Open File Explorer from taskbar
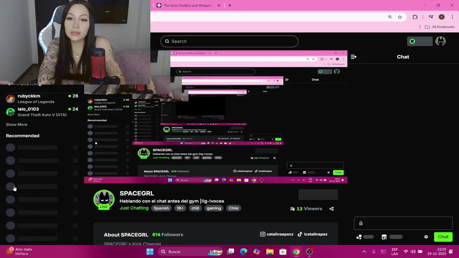 270,252
